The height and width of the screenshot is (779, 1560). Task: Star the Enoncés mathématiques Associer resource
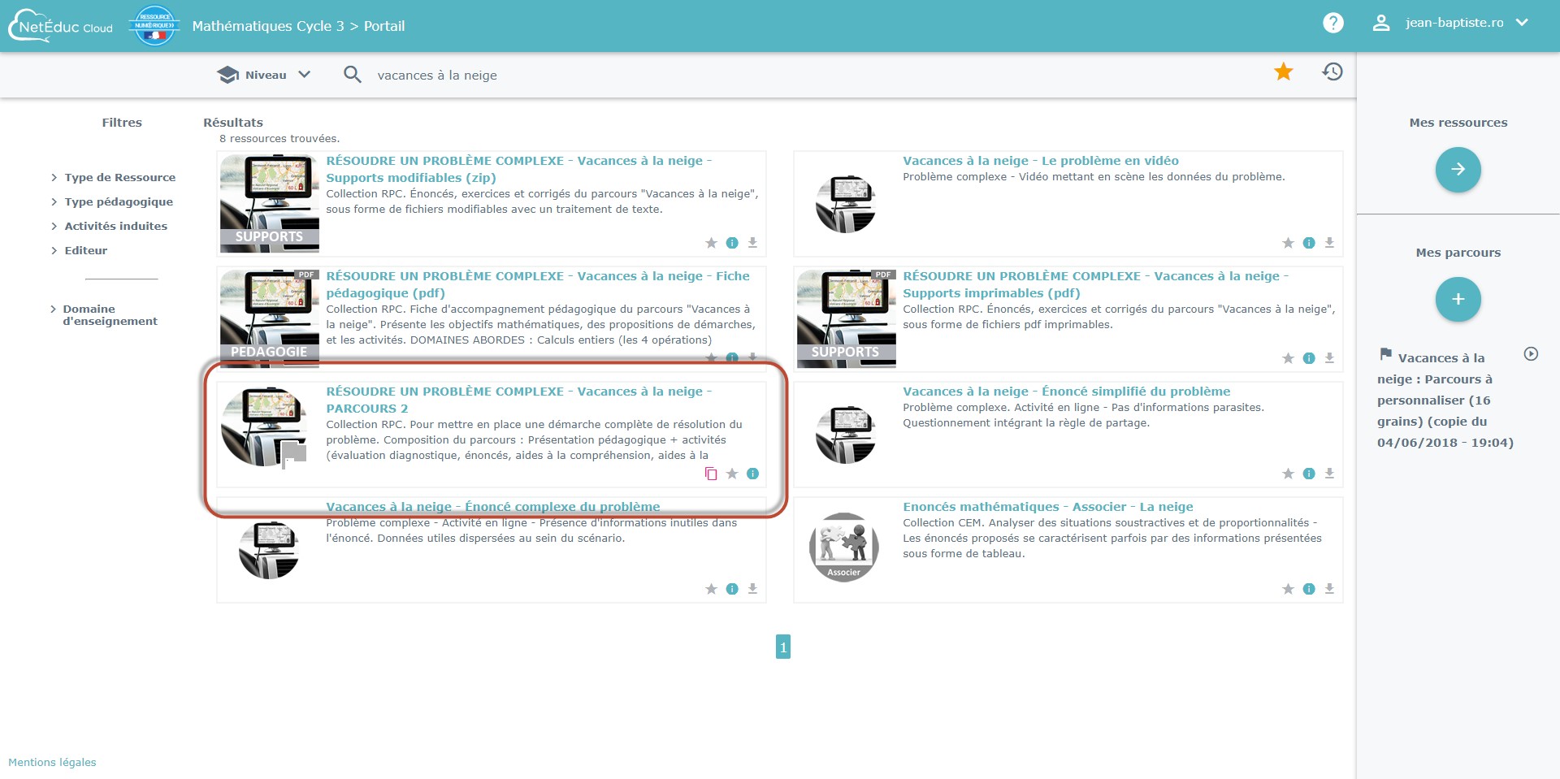point(1288,589)
